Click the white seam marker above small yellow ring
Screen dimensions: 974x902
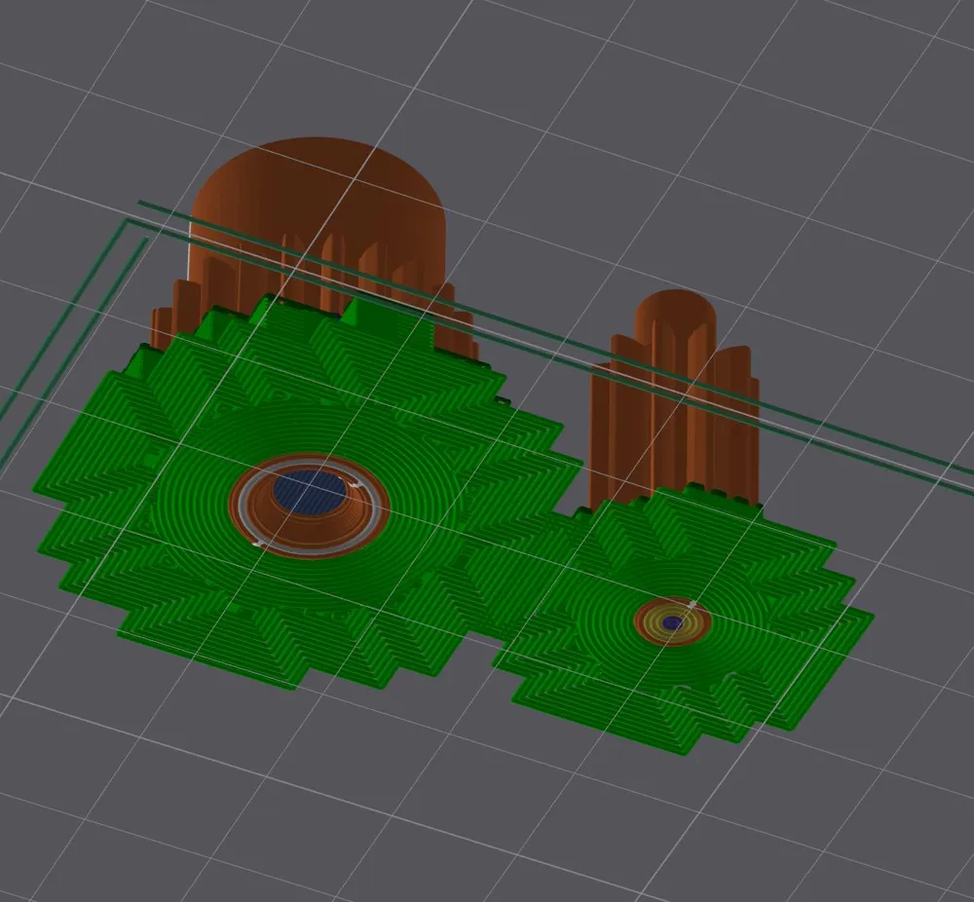click(x=692, y=603)
